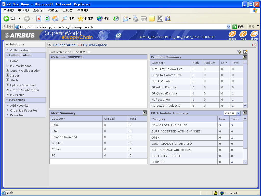Open the 工具(T) menu
The image size is (261, 196).
point(68,10)
